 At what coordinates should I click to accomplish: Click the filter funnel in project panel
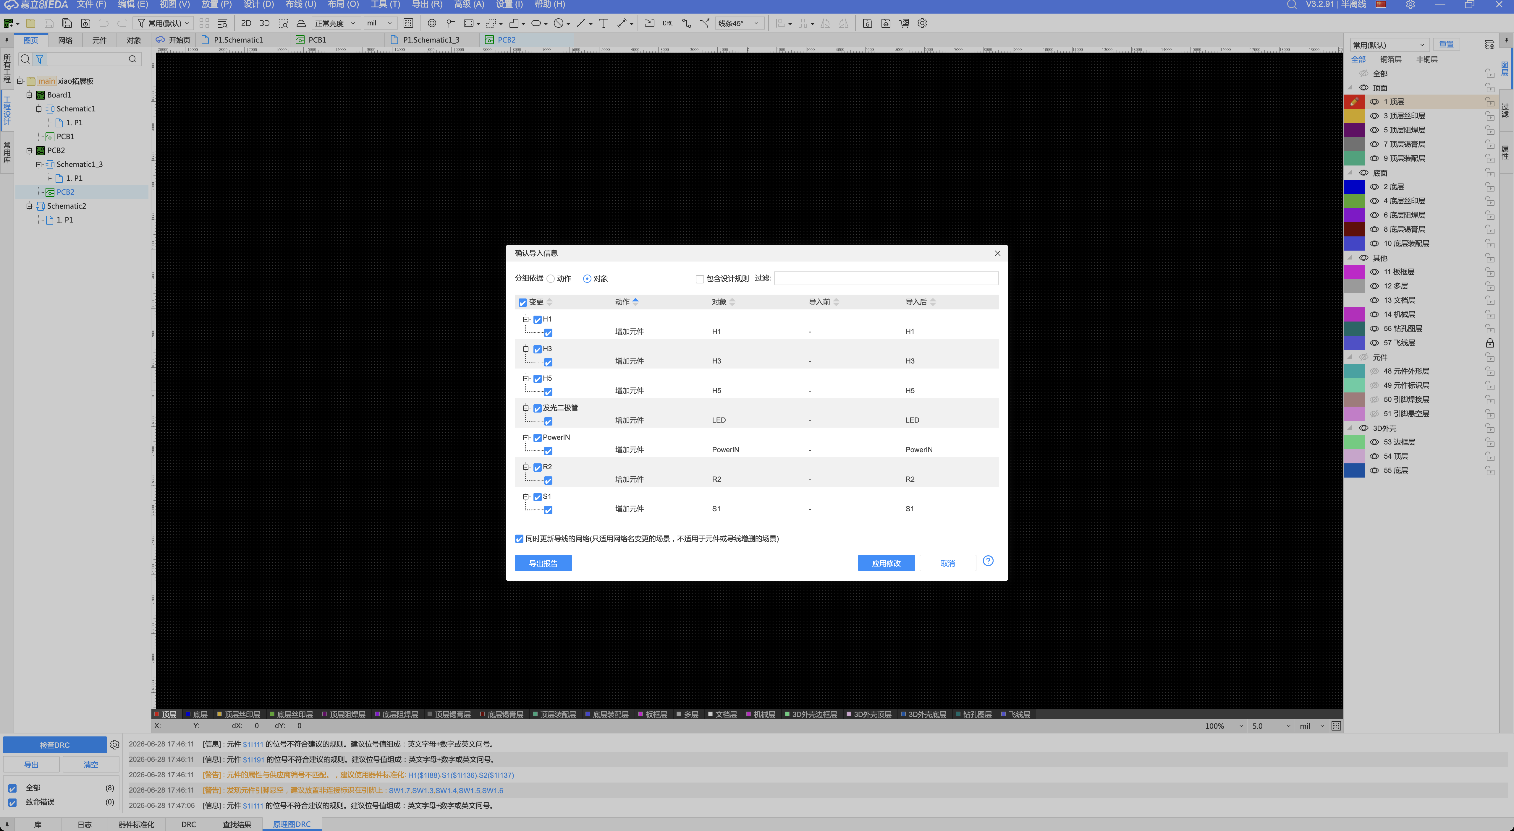(39, 59)
